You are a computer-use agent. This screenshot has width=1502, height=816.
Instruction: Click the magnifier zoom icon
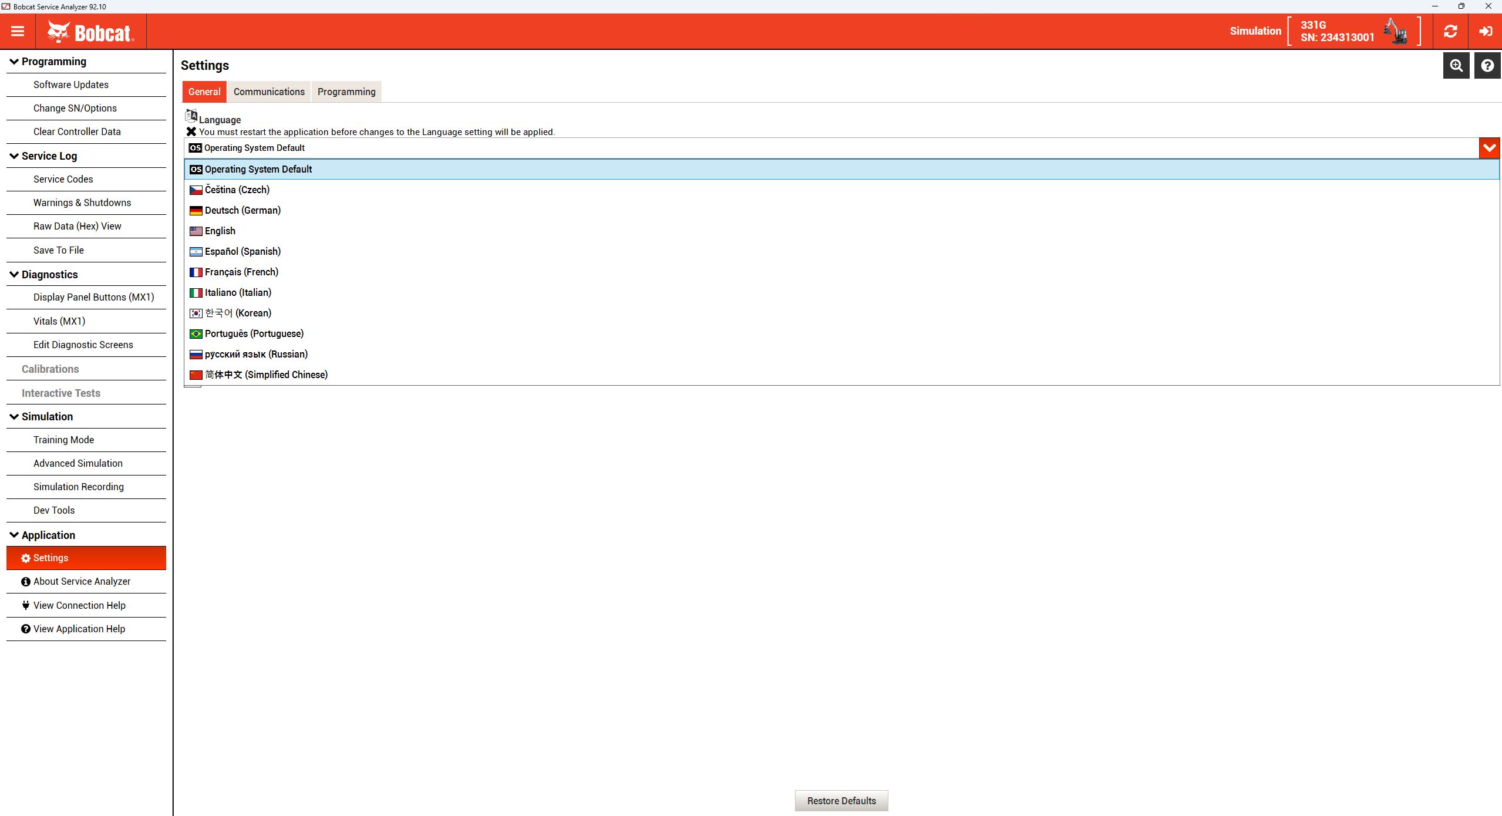pos(1456,65)
